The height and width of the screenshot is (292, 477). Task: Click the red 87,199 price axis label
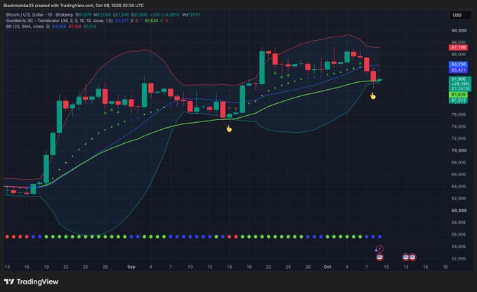458,48
